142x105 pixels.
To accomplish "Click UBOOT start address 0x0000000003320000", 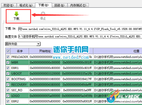I will click(45, 74).
